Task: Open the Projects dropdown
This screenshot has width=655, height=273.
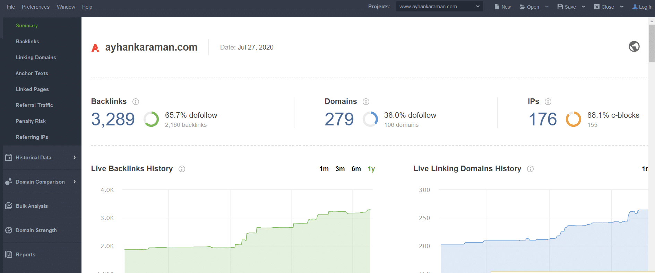Action: (x=439, y=7)
